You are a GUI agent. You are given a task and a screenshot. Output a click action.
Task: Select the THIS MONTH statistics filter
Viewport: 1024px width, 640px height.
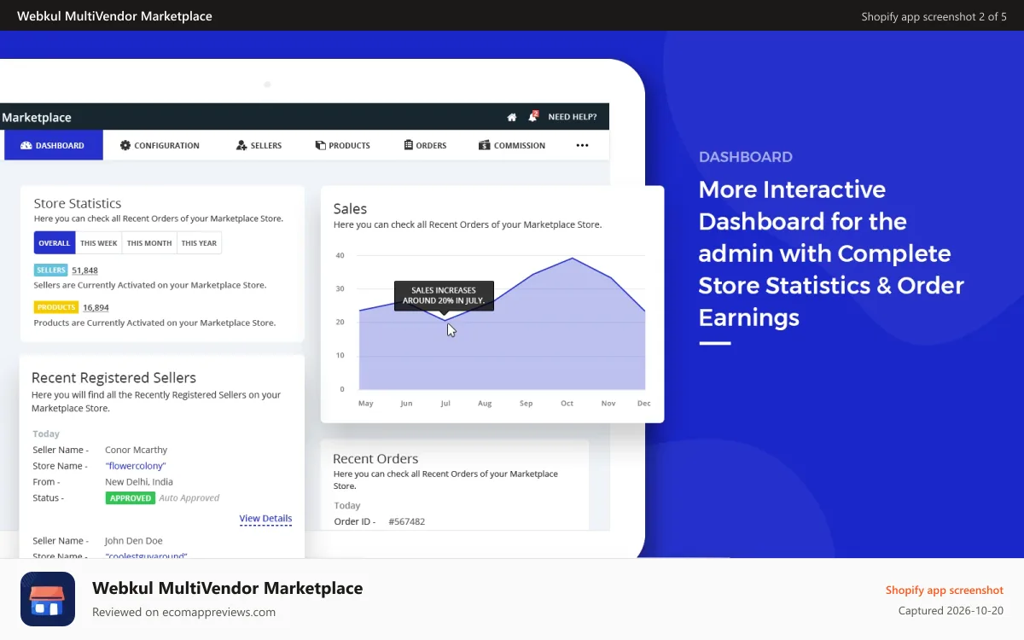pyautogui.click(x=149, y=243)
